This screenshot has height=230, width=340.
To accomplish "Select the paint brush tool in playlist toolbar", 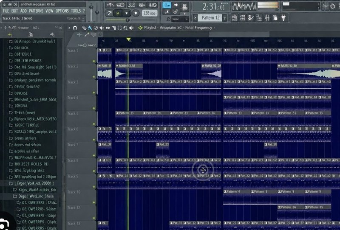I will [x=90, y=28].
